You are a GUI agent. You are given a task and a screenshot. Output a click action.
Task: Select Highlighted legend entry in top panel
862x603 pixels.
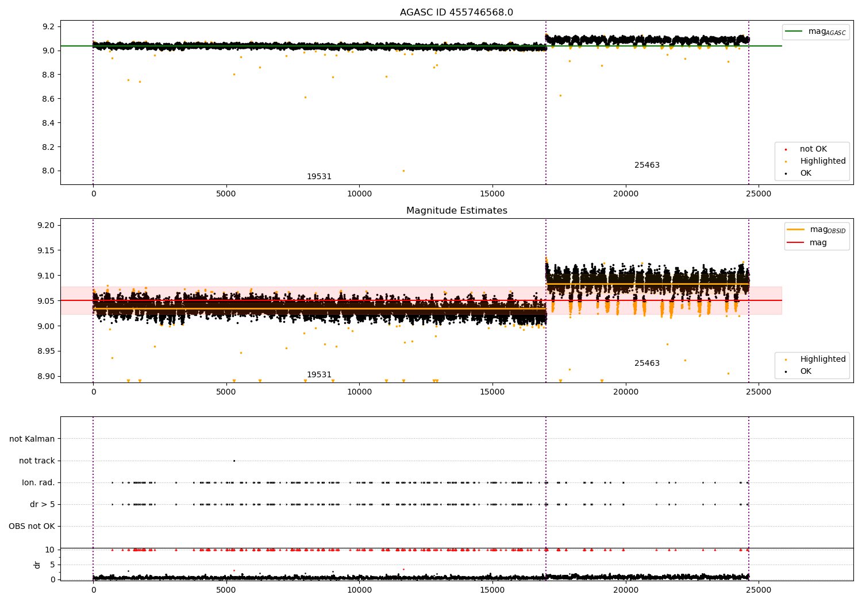(x=822, y=161)
